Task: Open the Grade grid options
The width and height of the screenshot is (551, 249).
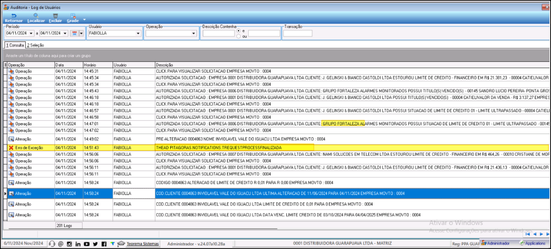Action: click(73, 18)
